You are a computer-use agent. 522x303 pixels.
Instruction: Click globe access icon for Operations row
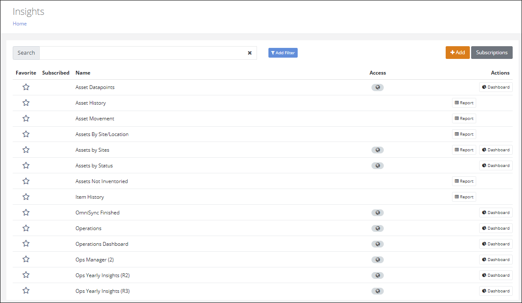pyautogui.click(x=377, y=228)
